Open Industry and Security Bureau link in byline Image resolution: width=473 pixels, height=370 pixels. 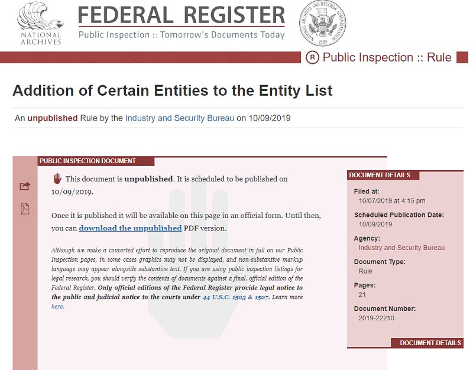click(180, 118)
